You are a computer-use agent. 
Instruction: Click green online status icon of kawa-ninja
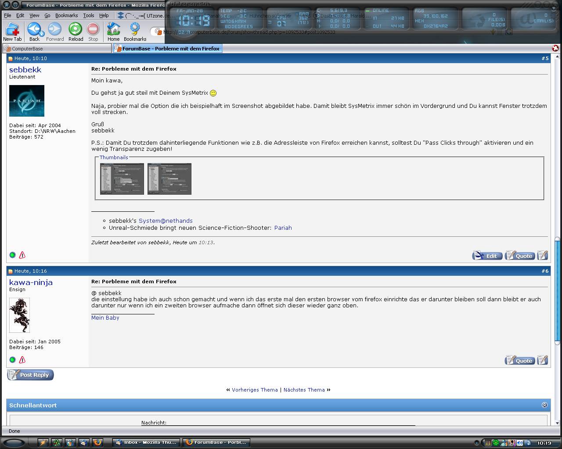(12, 360)
